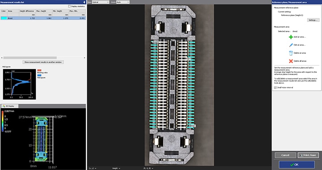Viewport: 322px width, 170px height.
Task: Click the Area1 label on the connector image
Action: pyautogui.click(x=155, y=42)
